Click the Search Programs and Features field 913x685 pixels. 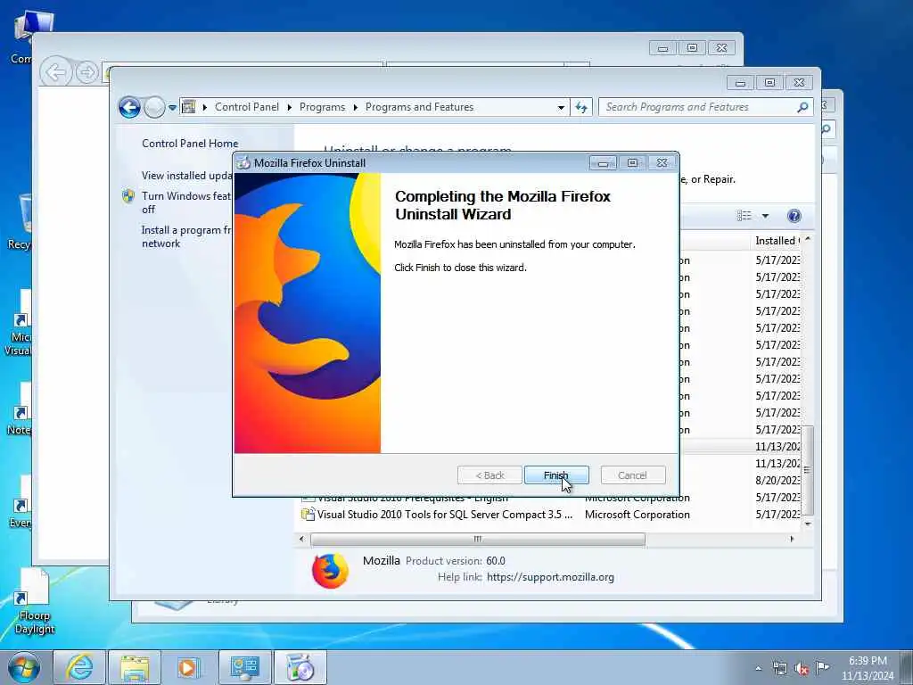(706, 107)
